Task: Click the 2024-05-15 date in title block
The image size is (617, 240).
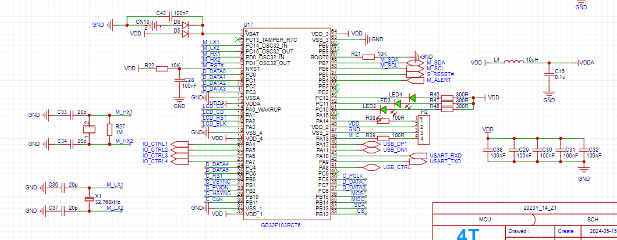Action: (x=603, y=231)
